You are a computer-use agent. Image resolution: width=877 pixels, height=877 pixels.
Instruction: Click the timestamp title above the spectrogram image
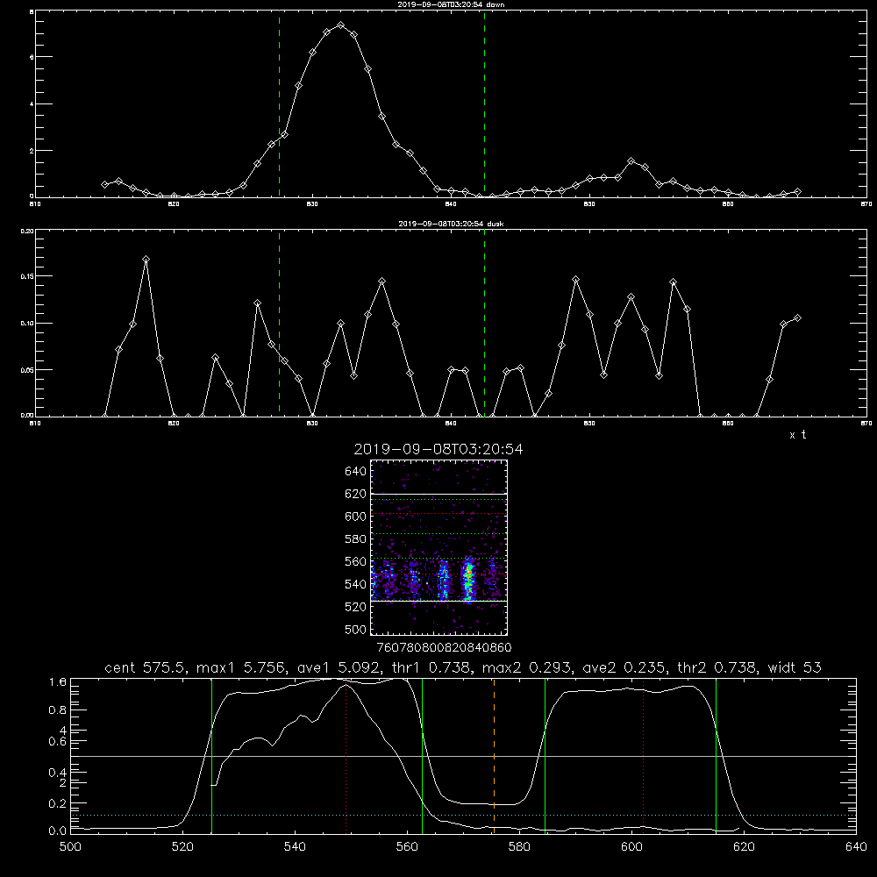(438, 449)
